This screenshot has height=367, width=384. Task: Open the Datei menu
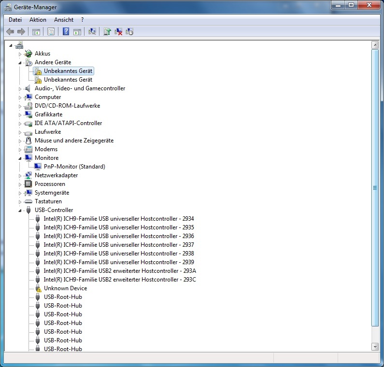click(x=15, y=20)
